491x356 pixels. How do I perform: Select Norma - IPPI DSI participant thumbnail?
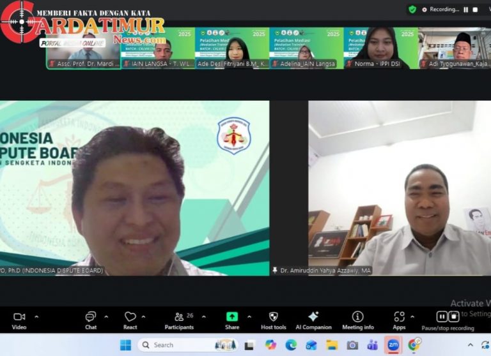[x=380, y=47]
